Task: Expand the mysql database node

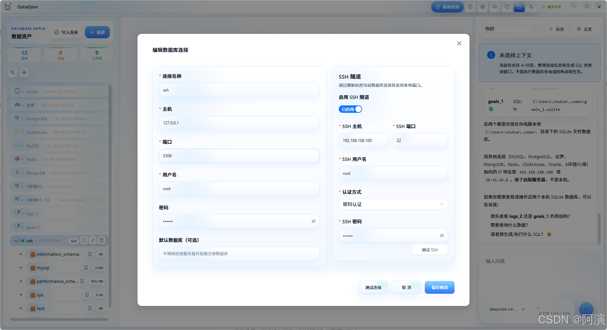Action: [21, 268]
